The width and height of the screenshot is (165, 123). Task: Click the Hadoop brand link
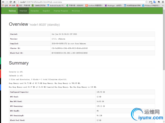(x=12, y=11)
